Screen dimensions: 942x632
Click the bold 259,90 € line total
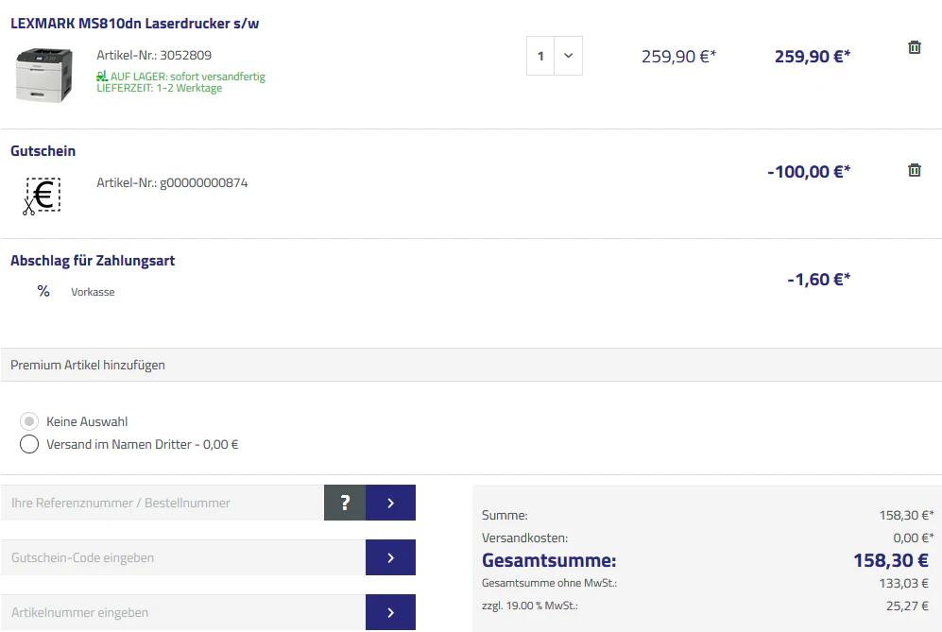pyautogui.click(x=813, y=57)
